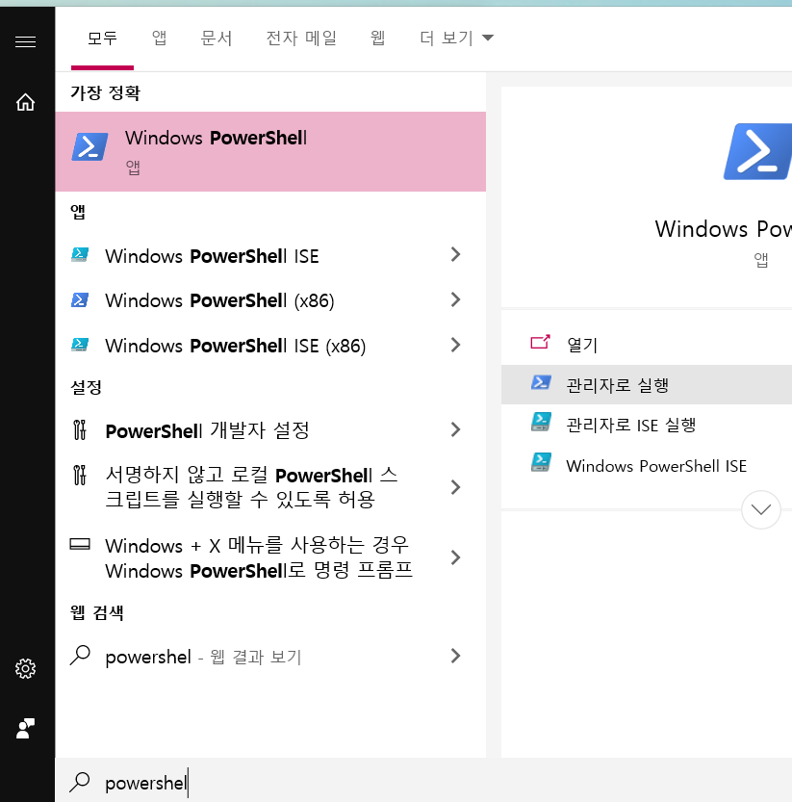Expand more actions with the round chevron-down button
The width and height of the screenshot is (792, 802).
click(761, 509)
